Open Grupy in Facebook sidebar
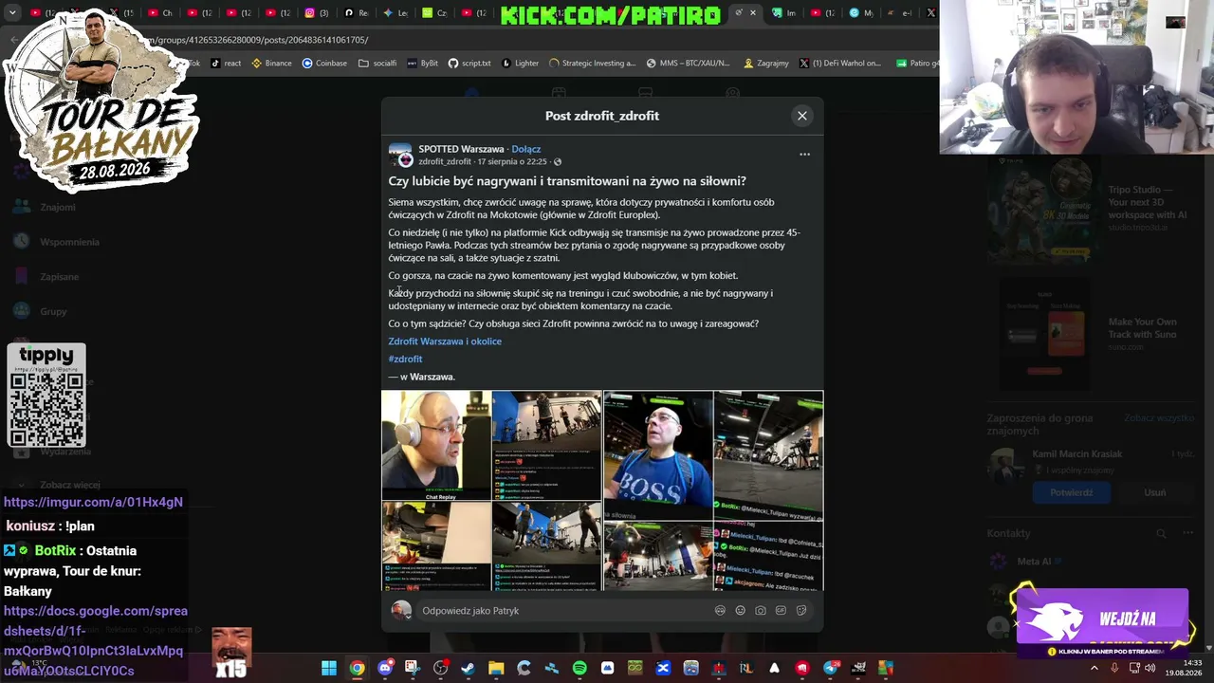Screen dimensions: 1214x683 [x=52, y=311]
